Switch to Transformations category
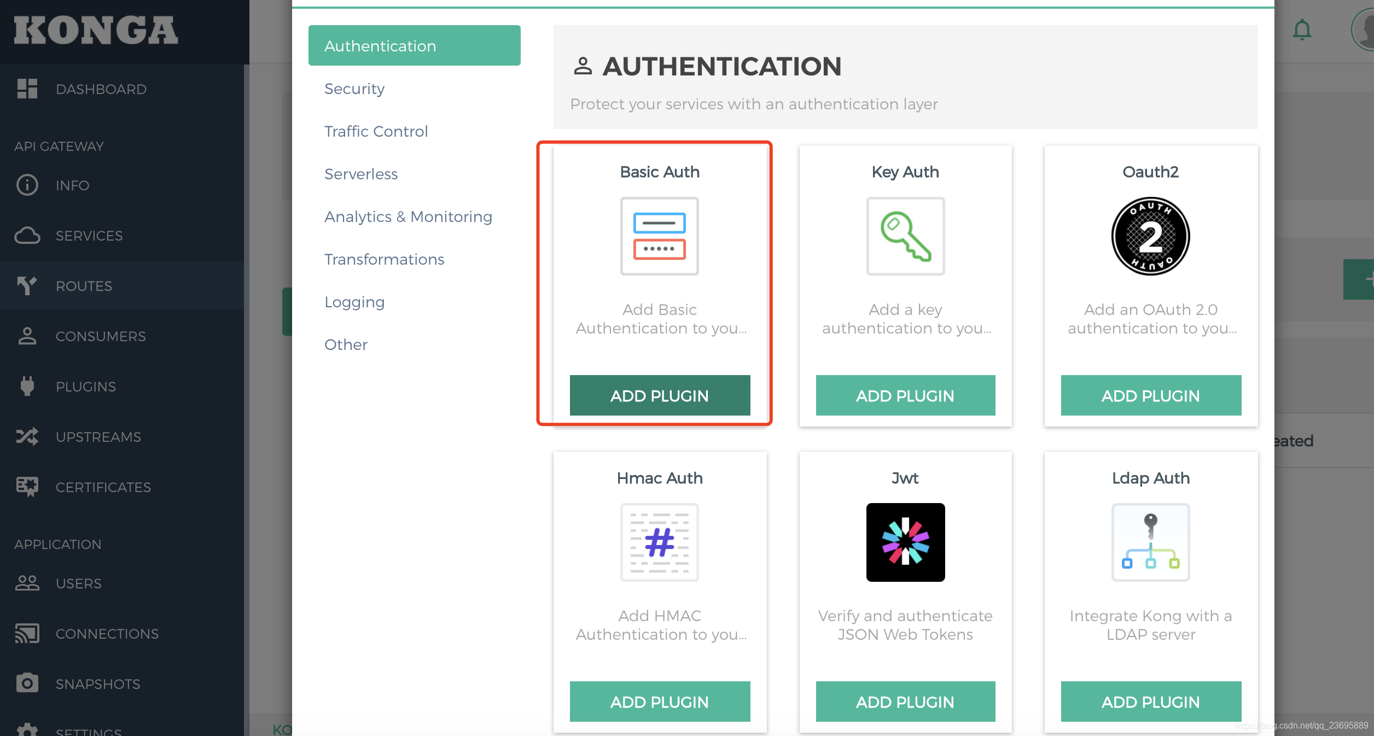The width and height of the screenshot is (1374, 736). [x=414, y=259]
